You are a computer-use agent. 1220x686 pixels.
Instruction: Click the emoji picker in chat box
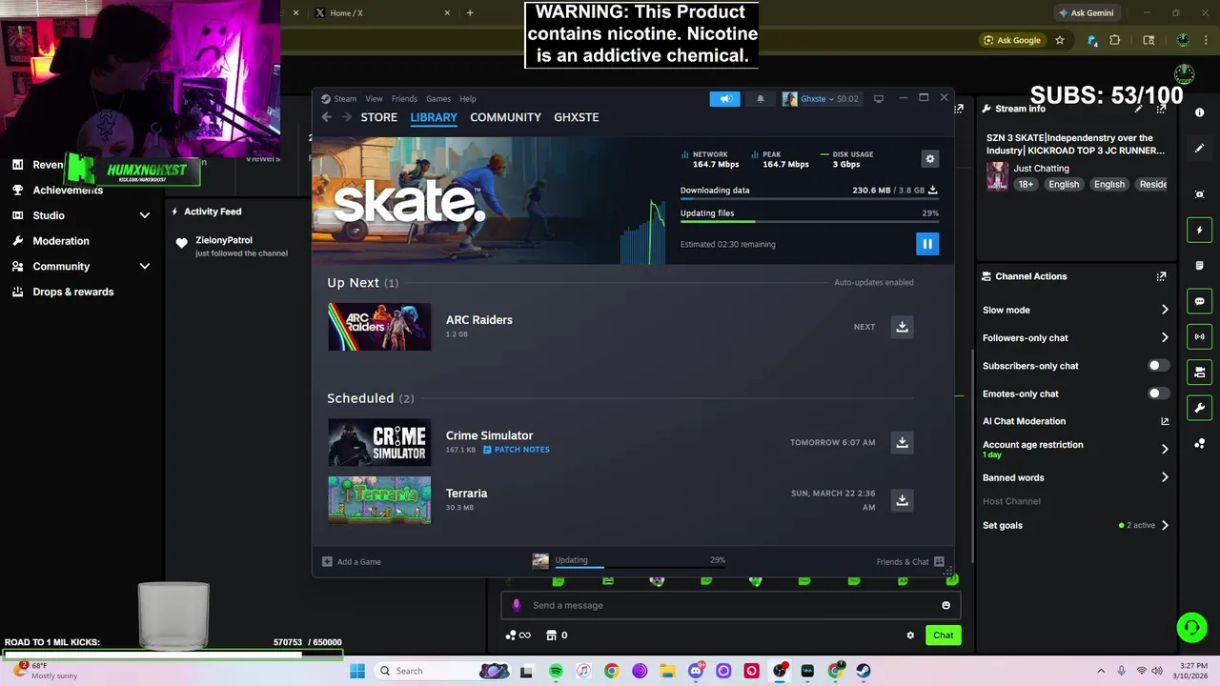945,605
